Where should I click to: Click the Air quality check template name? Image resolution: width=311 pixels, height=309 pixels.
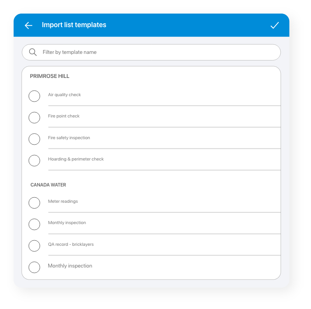pyautogui.click(x=65, y=95)
